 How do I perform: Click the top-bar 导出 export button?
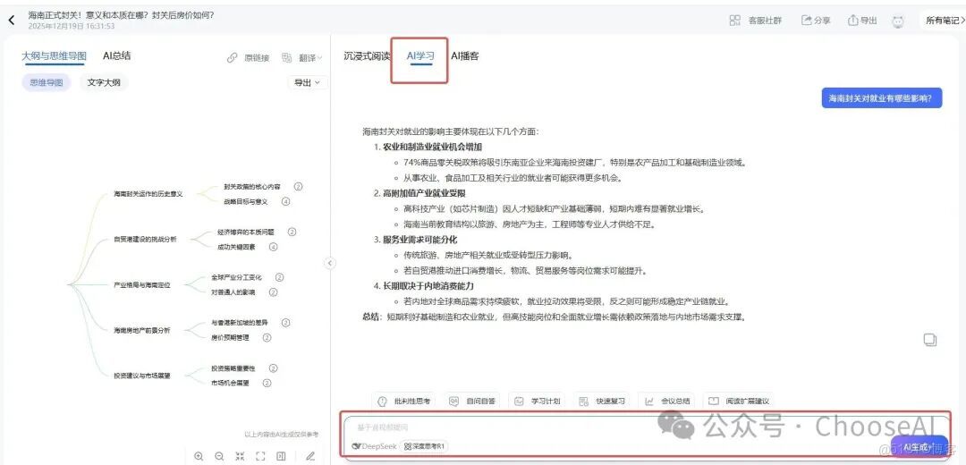point(862,21)
